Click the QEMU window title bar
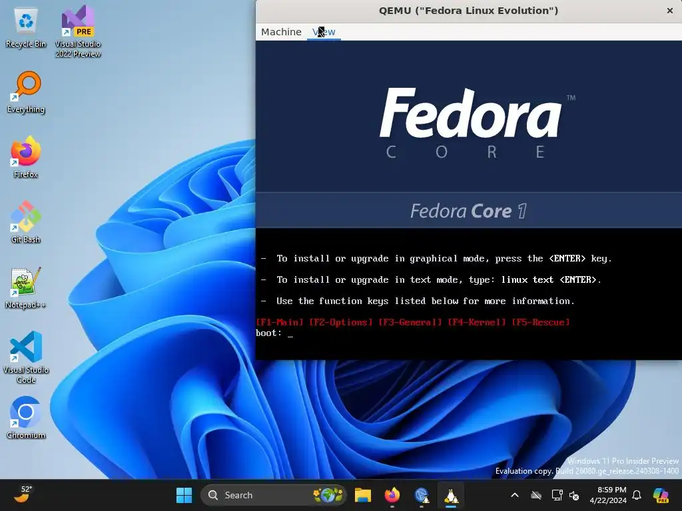The image size is (682, 511). [468, 11]
